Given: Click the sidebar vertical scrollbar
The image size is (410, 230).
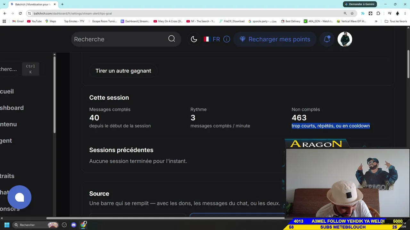Looking at the screenshot, I should pos(54,94).
